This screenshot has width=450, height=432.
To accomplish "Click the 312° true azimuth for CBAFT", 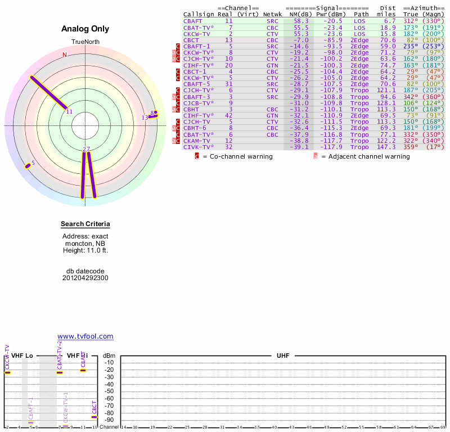I will 411,21.
